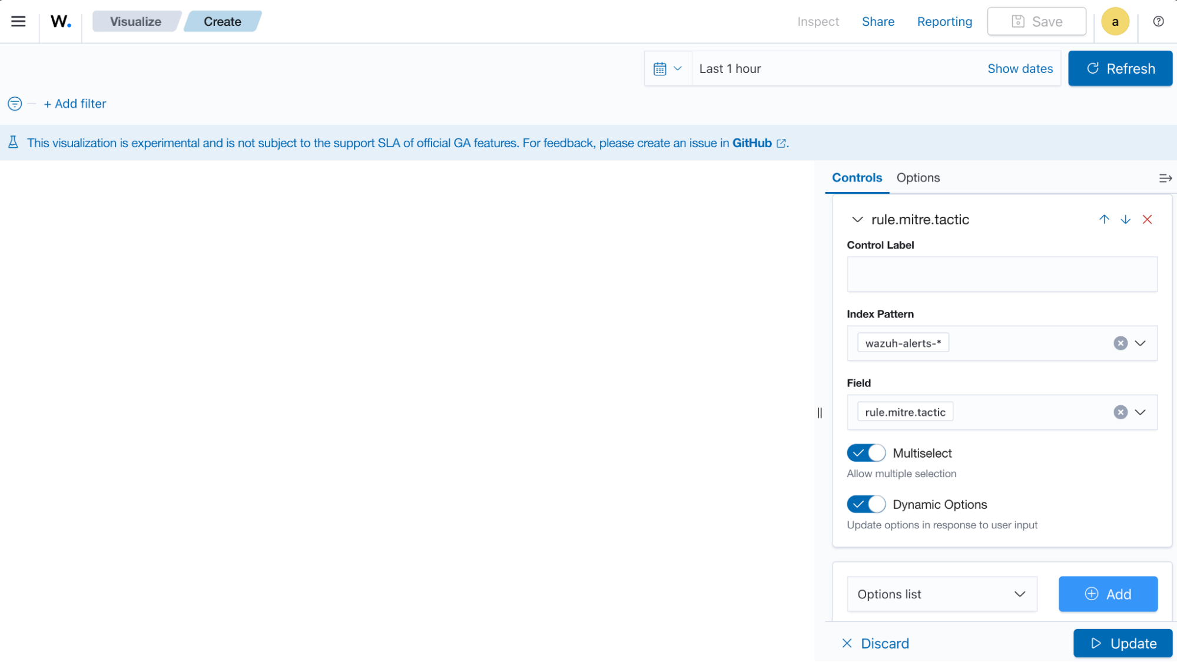Click the Wazuh logo
Screen dimensions: 1177x662
[x=60, y=22]
